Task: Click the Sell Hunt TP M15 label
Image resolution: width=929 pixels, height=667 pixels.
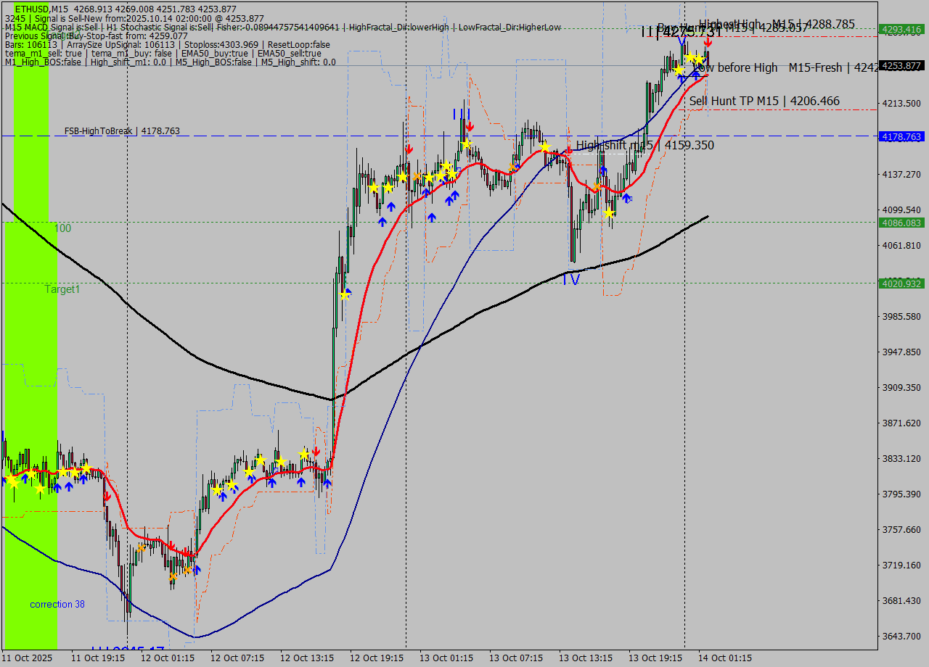Action: (x=764, y=101)
